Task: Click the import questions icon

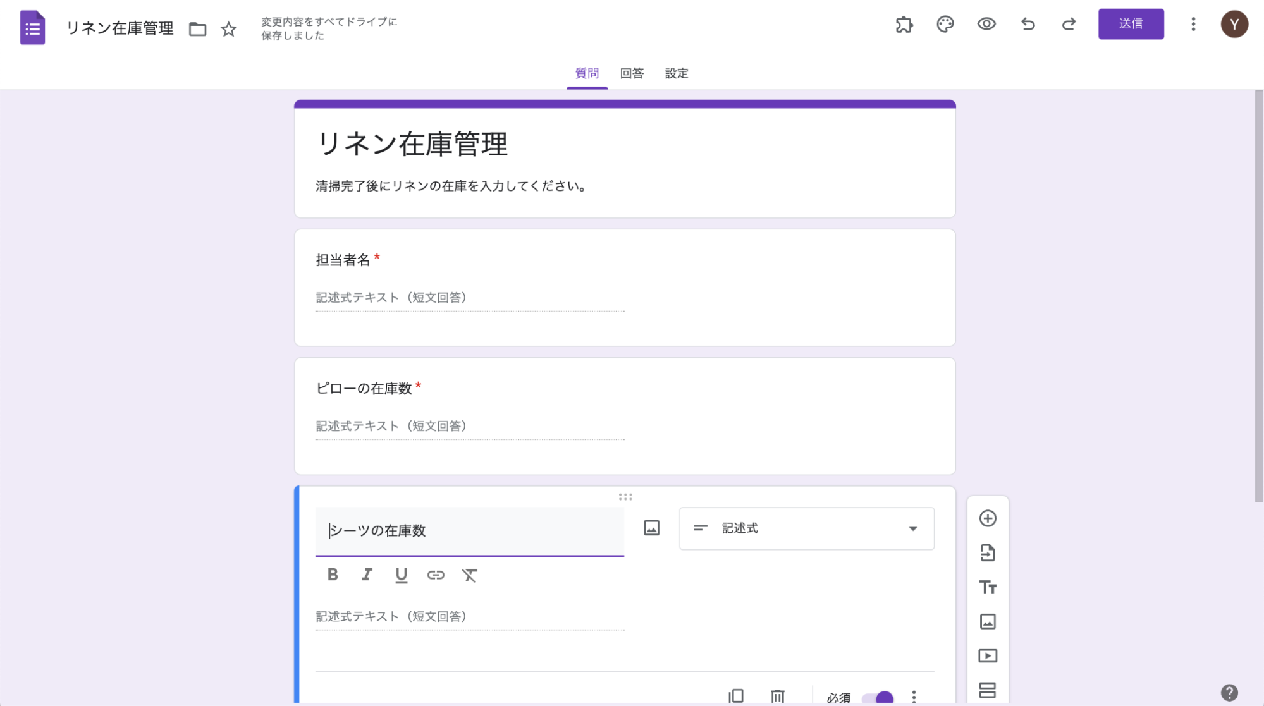Action: pyautogui.click(x=988, y=553)
